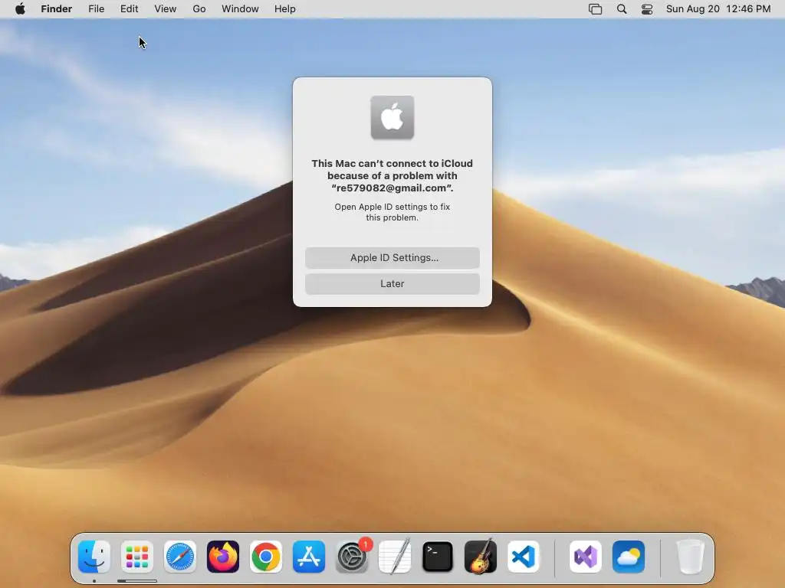Open the Finder menu
785x588 pixels.
click(57, 9)
